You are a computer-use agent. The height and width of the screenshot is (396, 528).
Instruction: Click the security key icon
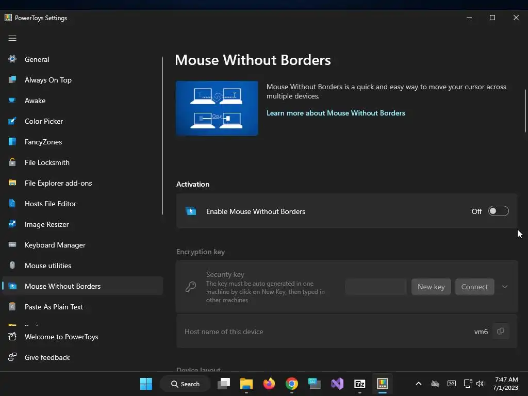(191, 287)
